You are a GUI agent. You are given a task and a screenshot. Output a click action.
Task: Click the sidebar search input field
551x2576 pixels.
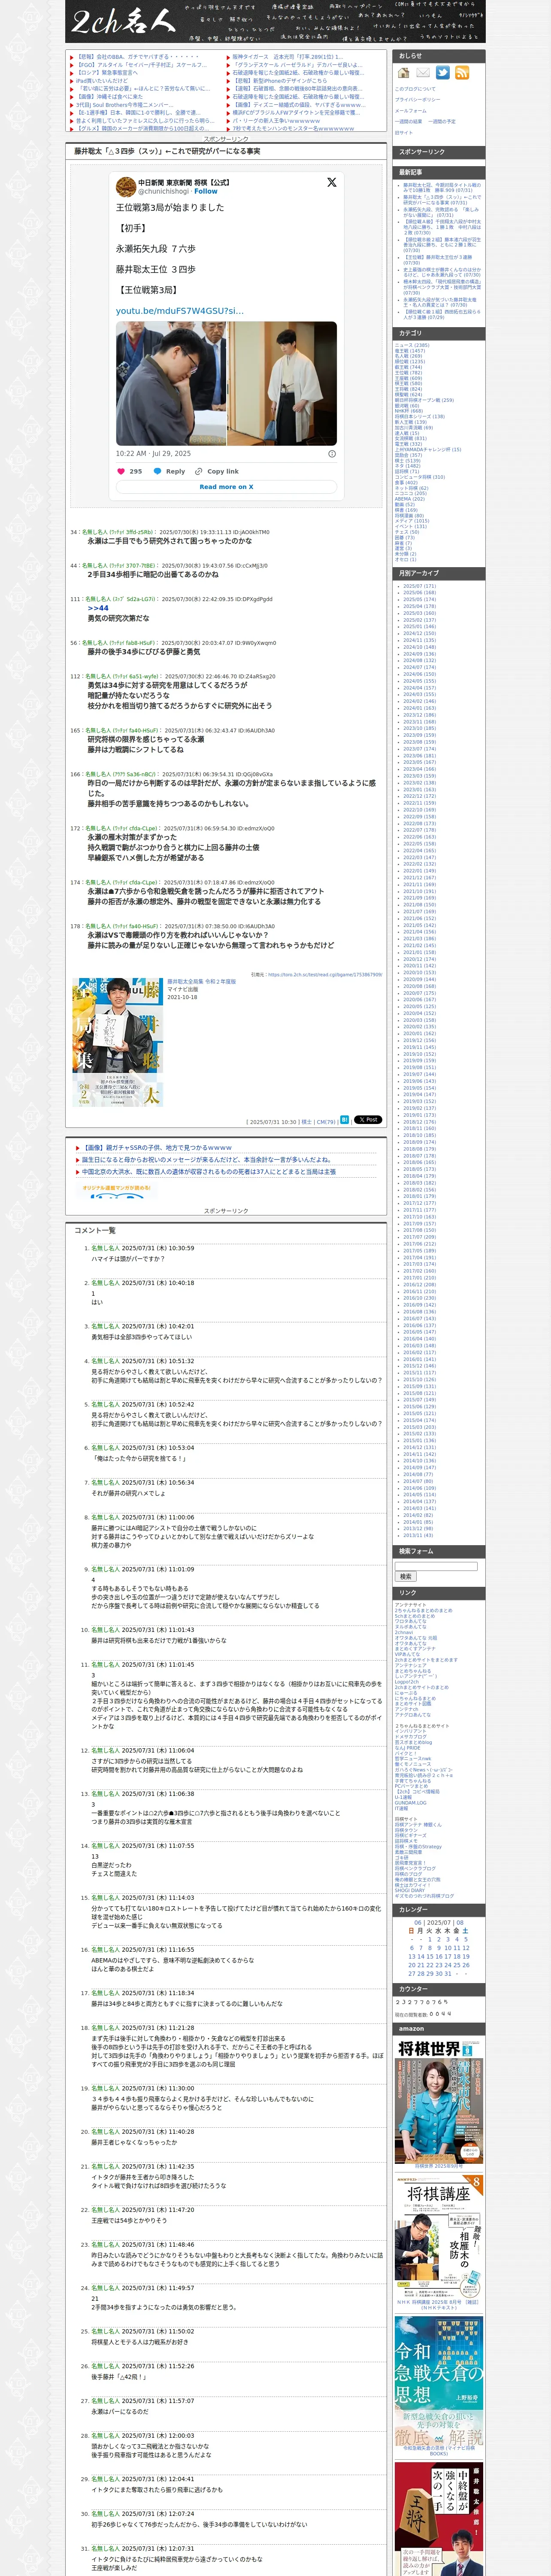(x=436, y=1566)
